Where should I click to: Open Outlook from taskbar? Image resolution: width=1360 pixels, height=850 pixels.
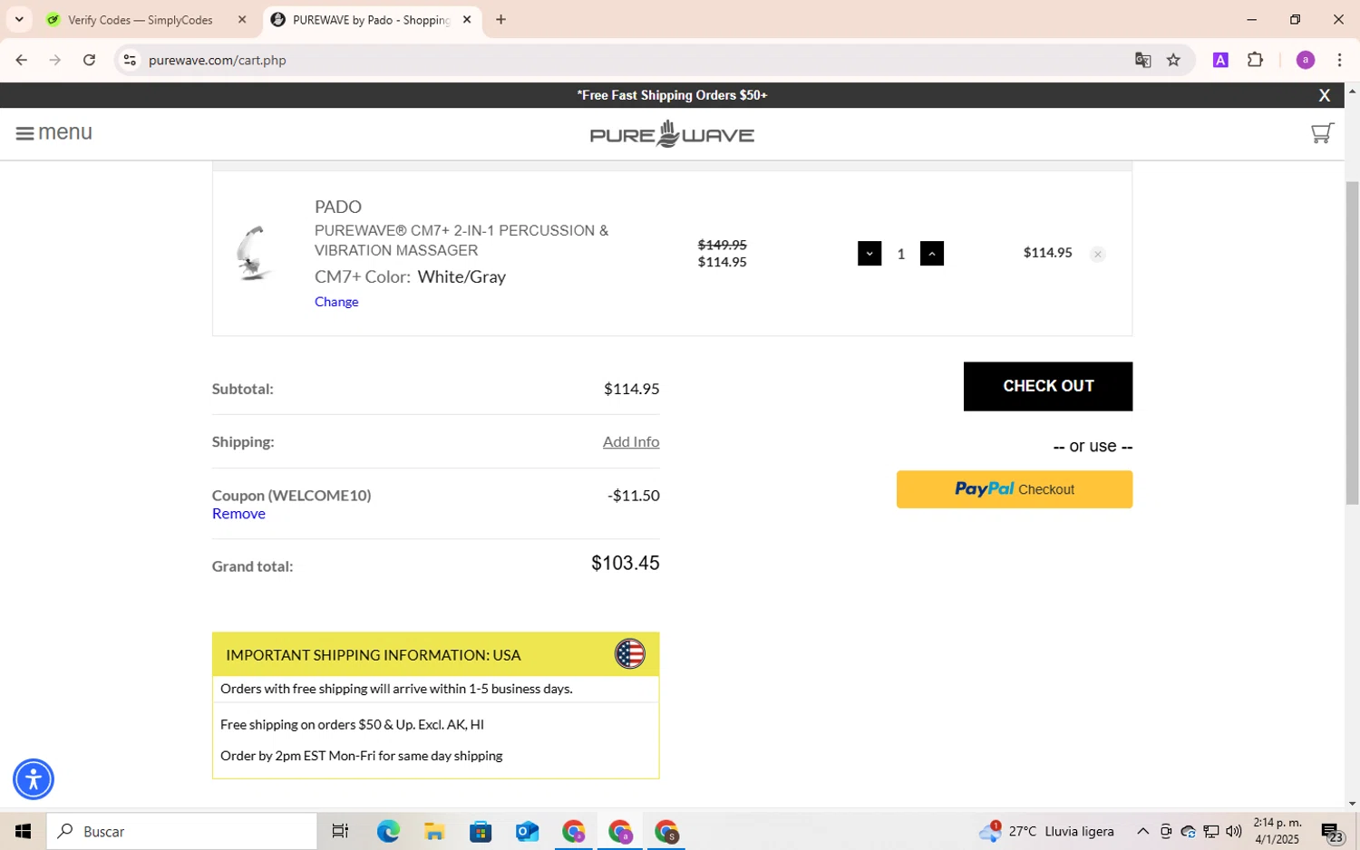point(527,831)
